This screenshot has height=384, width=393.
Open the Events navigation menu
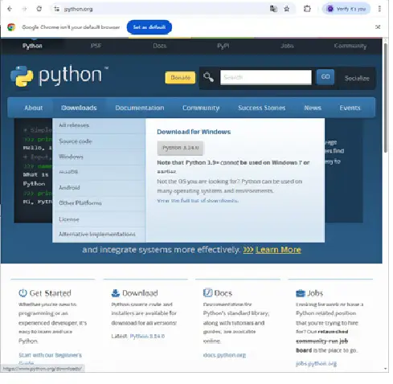tap(350, 108)
